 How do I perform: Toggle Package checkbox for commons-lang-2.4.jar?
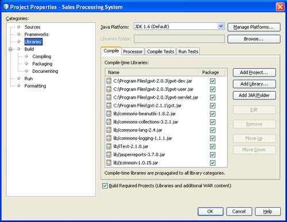212,130
